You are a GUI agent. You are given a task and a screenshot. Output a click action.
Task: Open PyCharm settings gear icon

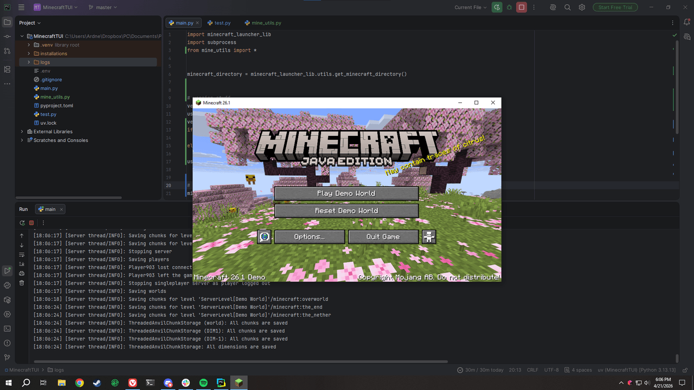click(x=582, y=8)
